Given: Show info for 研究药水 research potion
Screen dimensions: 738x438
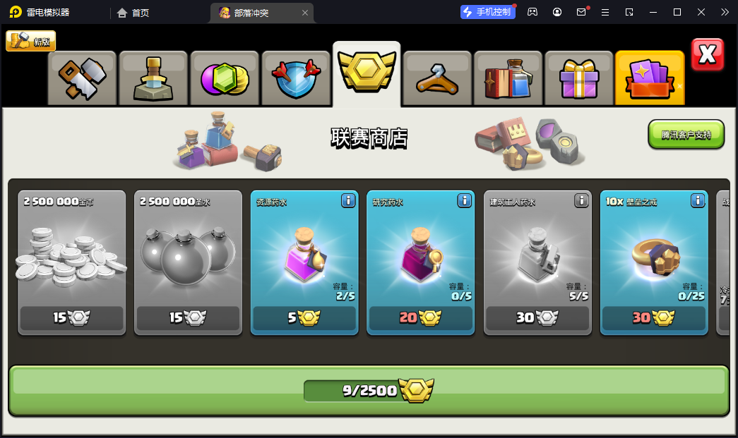Looking at the screenshot, I should click(x=465, y=201).
